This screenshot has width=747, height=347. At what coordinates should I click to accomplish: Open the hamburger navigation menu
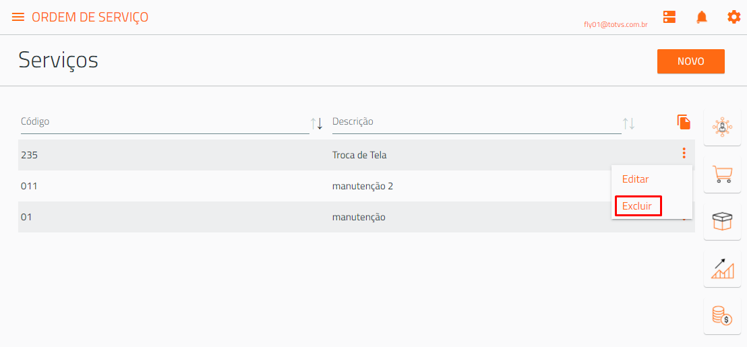click(x=18, y=17)
